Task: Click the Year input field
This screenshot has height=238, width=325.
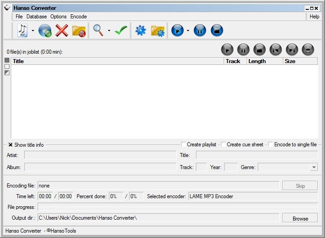Action: 231,167
